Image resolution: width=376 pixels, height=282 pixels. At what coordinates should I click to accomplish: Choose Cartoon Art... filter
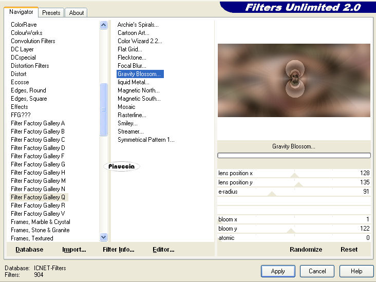pos(134,33)
